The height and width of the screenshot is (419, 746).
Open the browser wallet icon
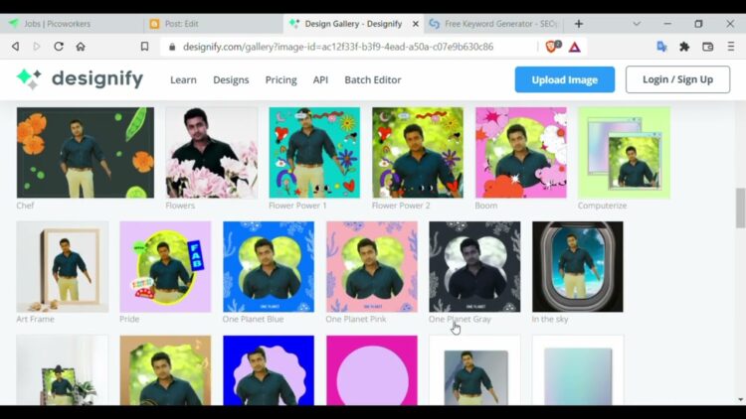tap(707, 47)
